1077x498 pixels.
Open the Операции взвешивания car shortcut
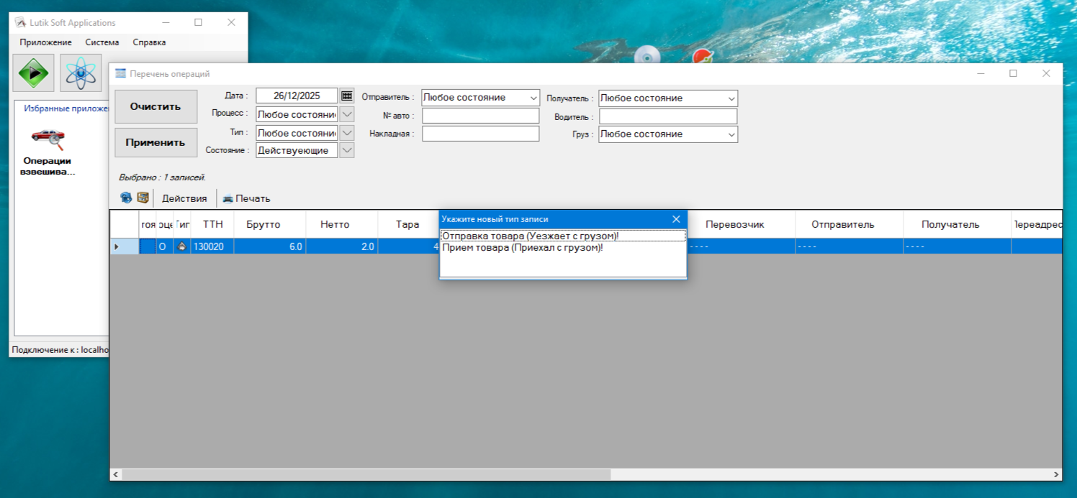click(x=48, y=139)
